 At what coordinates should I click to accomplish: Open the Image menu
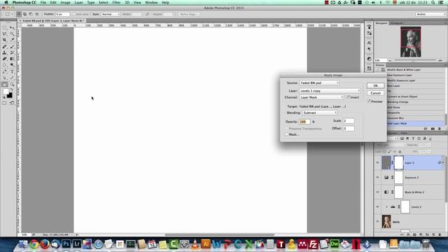(65, 3)
